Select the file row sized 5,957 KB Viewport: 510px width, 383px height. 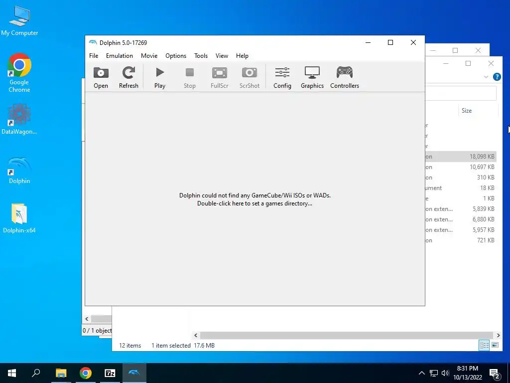pos(461,229)
